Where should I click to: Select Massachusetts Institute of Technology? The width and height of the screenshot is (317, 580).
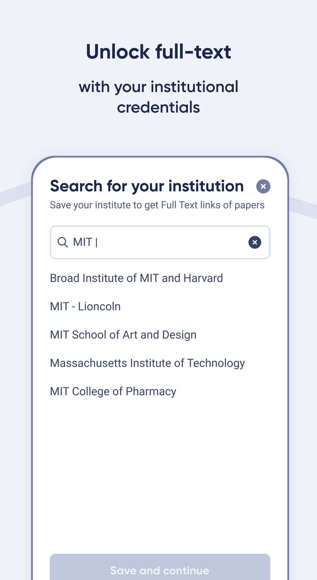[x=147, y=363]
